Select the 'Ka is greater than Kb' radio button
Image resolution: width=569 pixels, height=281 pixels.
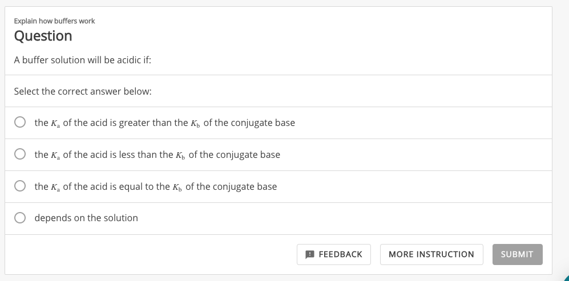pyautogui.click(x=20, y=123)
